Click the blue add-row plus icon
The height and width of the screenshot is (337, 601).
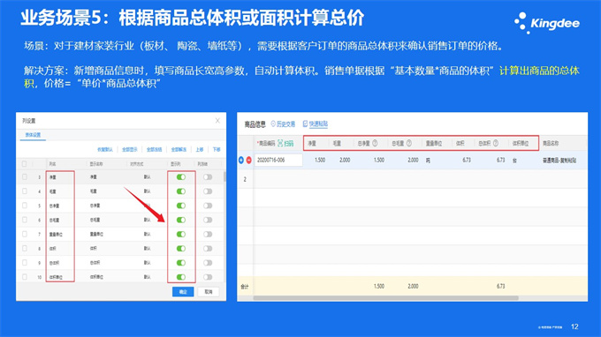click(241, 160)
